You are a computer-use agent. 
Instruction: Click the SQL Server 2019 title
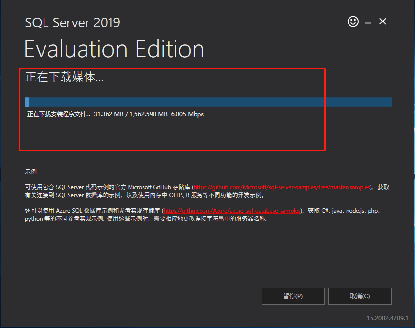click(x=72, y=23)
